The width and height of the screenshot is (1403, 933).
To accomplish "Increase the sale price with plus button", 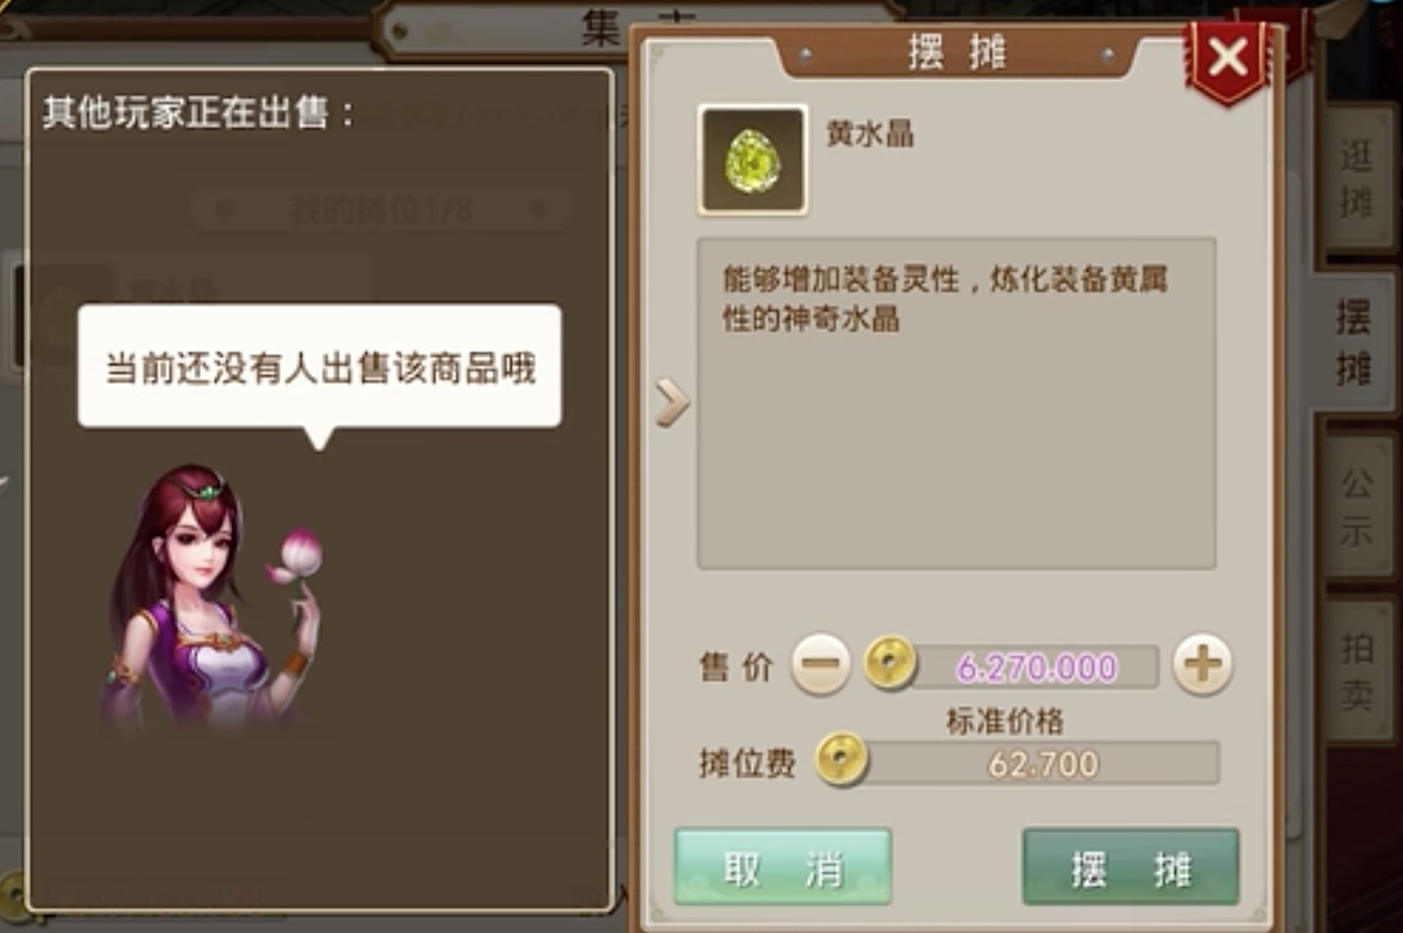I will pos(1203,664).
